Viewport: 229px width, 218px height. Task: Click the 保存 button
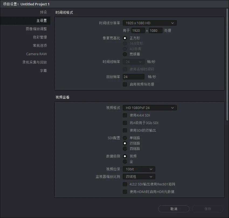click(208, 209)
